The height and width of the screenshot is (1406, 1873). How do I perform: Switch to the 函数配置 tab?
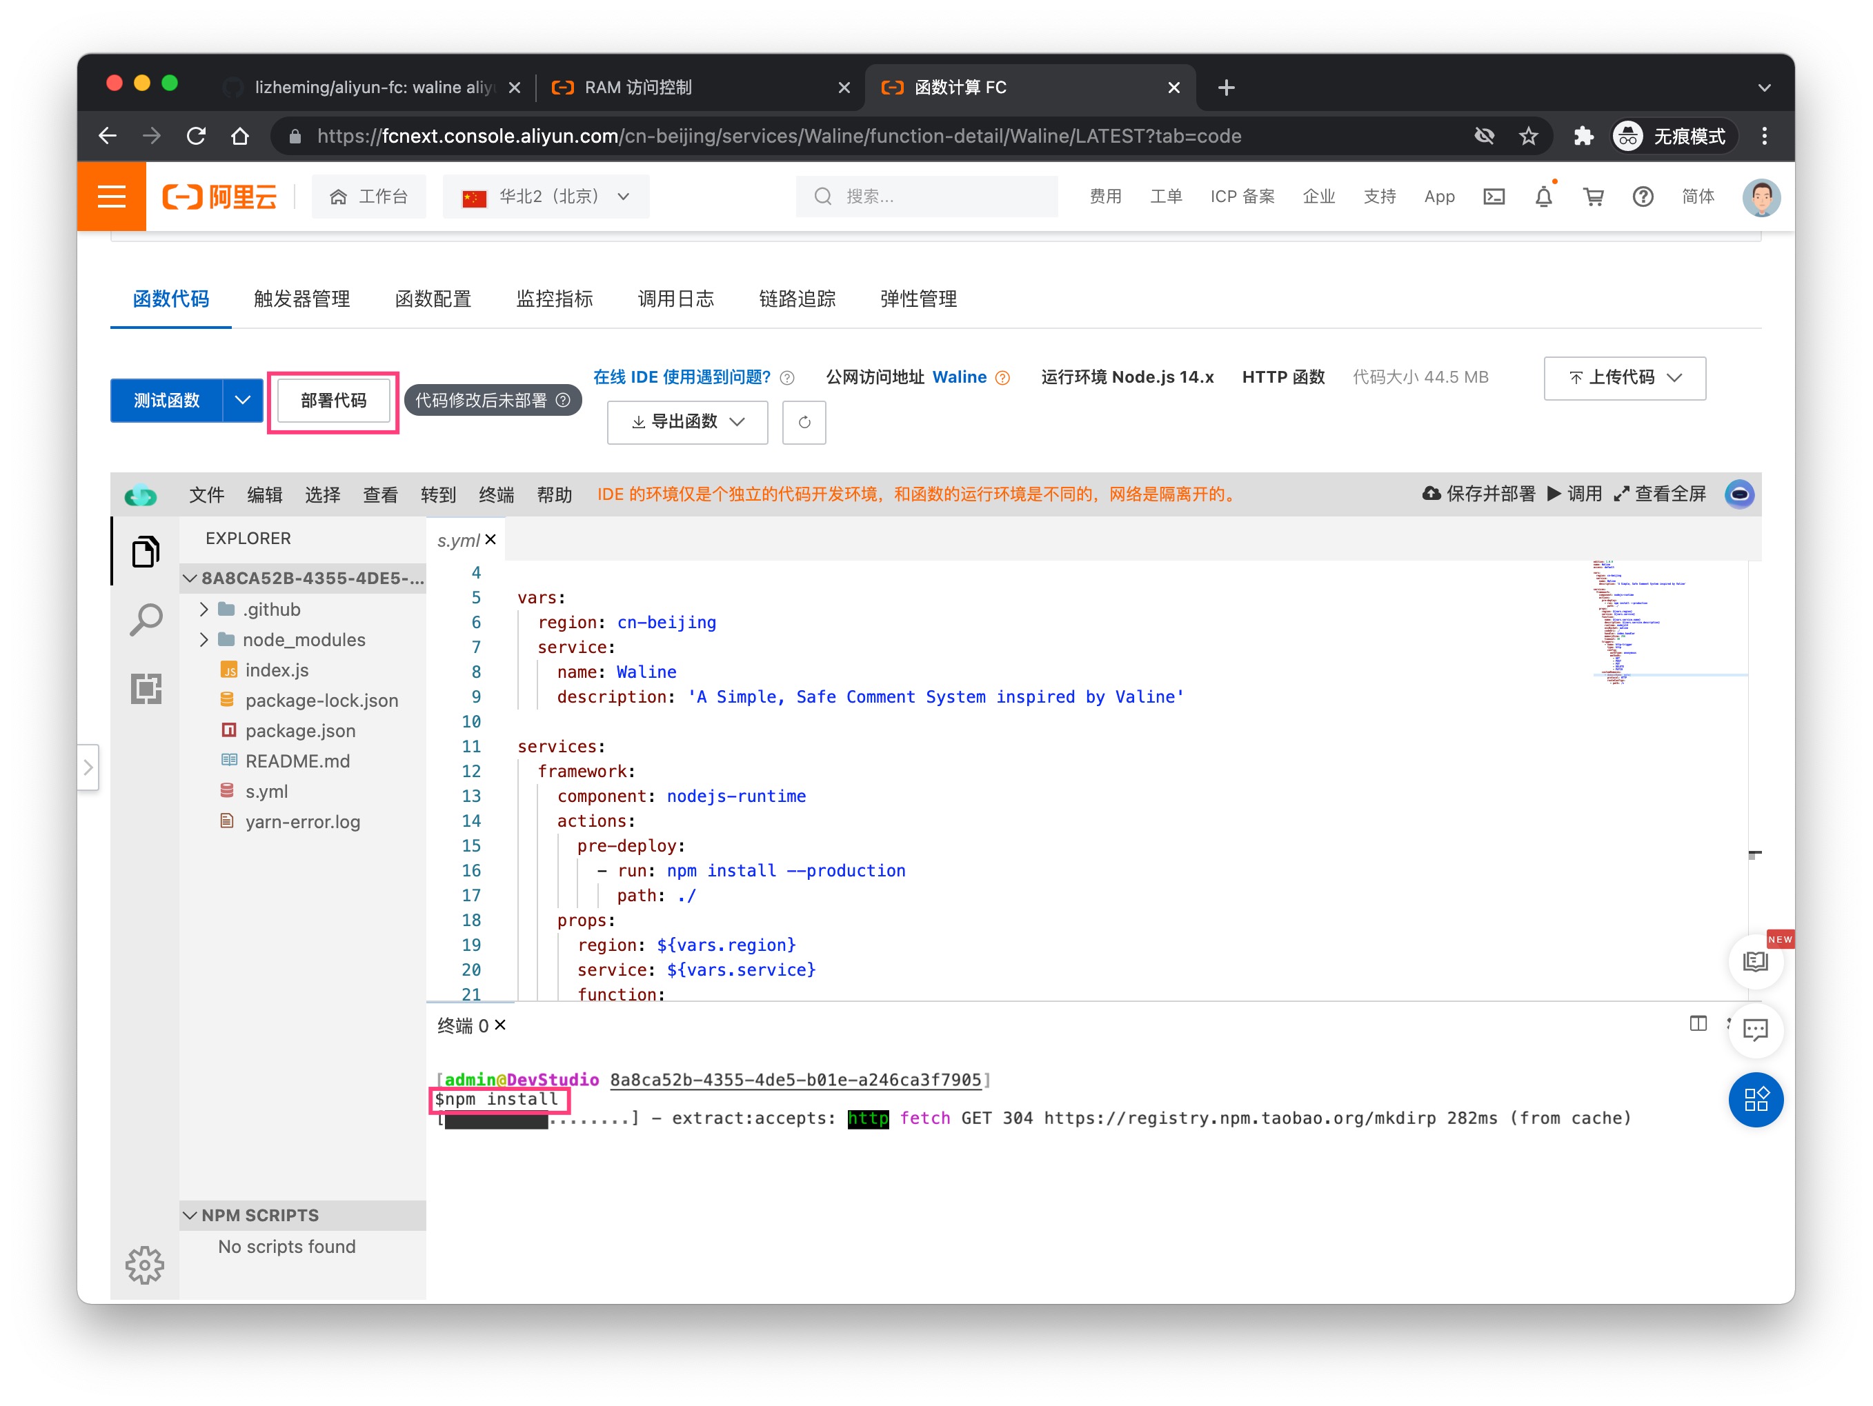click(x=433, y=299)
